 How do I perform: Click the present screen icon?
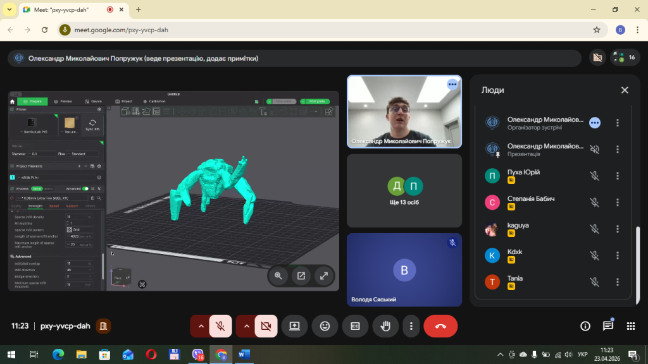click(x=294, y=326)
